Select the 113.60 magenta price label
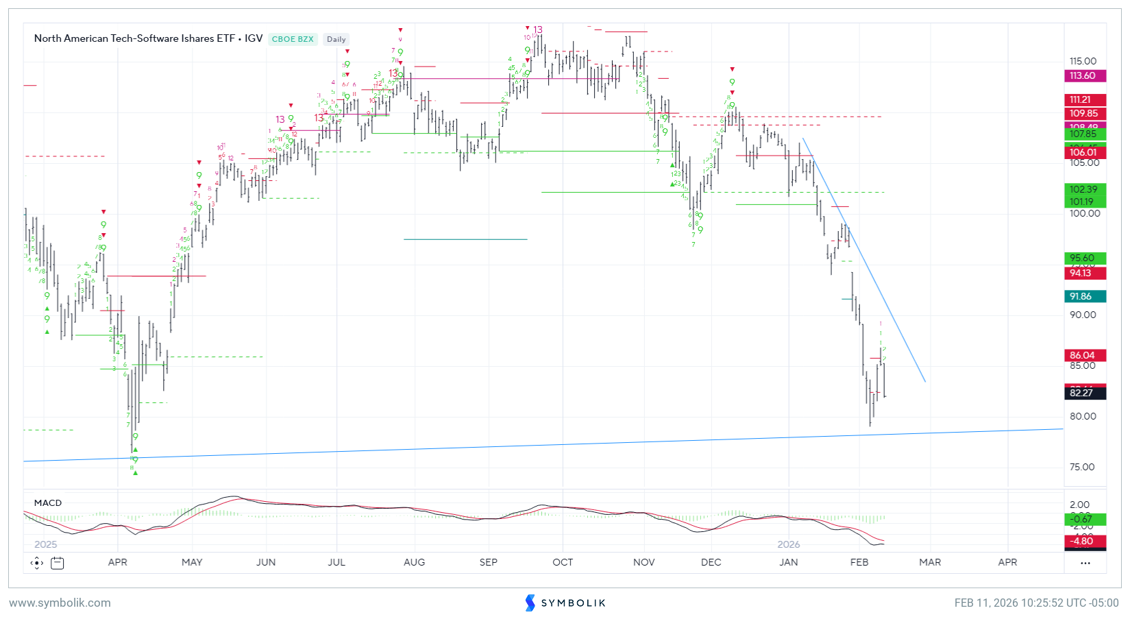This screenshot has height=617, width=1130. pos(1085,76)
